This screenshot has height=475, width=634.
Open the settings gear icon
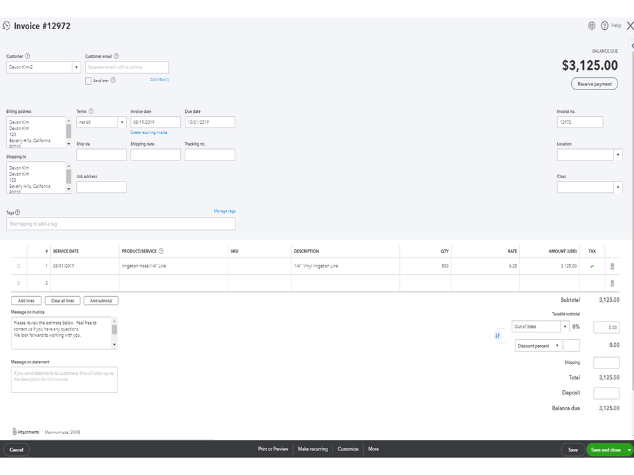point(591,26)
